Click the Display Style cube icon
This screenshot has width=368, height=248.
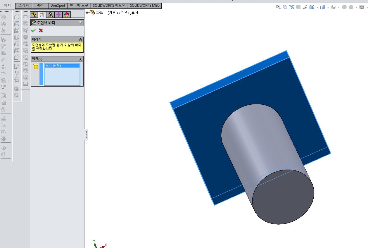click(x=323, y=7)
